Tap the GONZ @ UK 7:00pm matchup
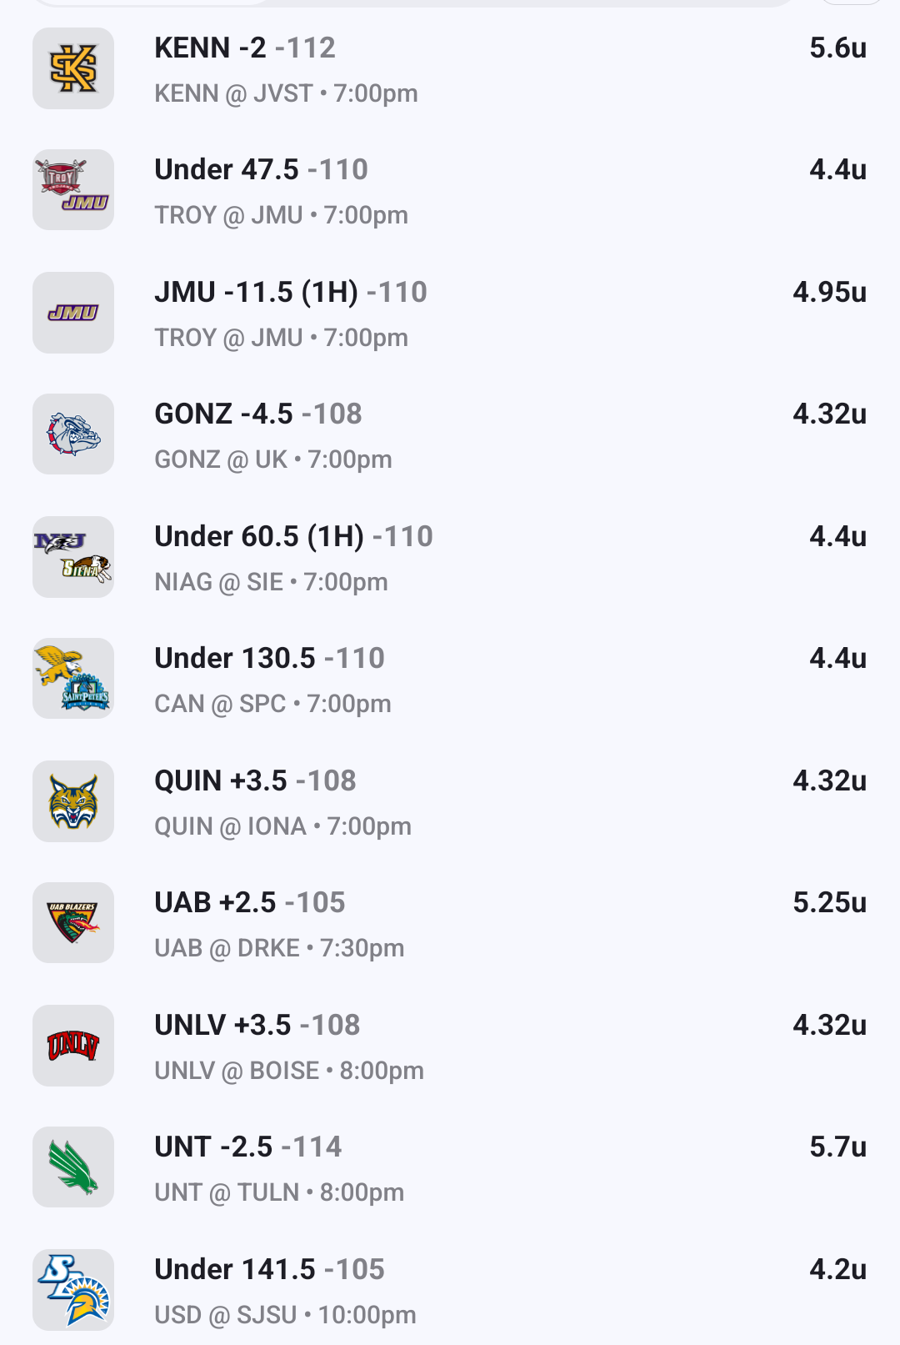This screenshot has width=900, height=1345. (273, 459)
